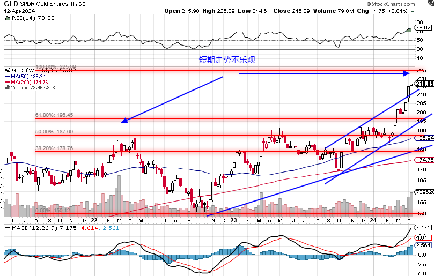This screenshot has width=434, height=276.
Task: Click the year 24 label on time axis
Action: 373,220
